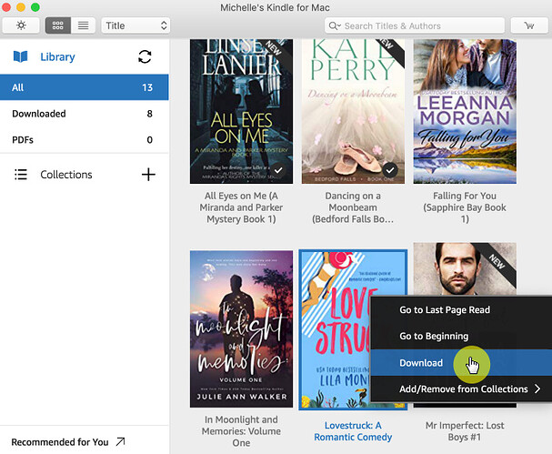
Task: Click the Collections list icon
Action: (x=20, y=175)
